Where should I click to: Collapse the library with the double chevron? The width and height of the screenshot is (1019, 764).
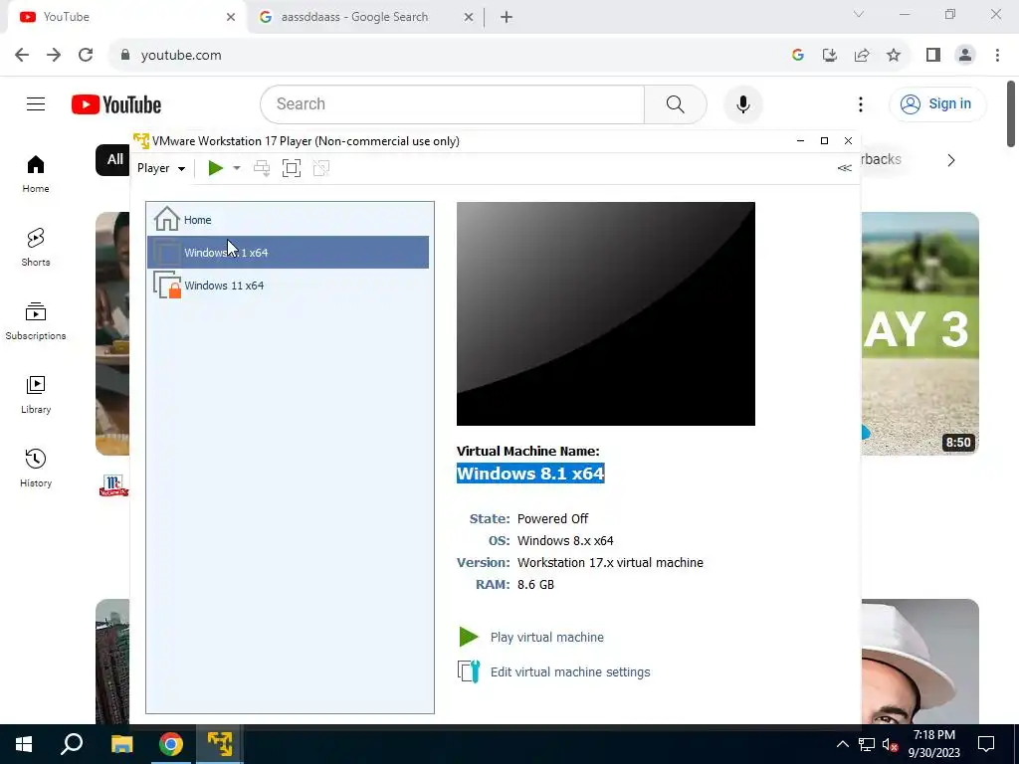click(x=844, y=168)
